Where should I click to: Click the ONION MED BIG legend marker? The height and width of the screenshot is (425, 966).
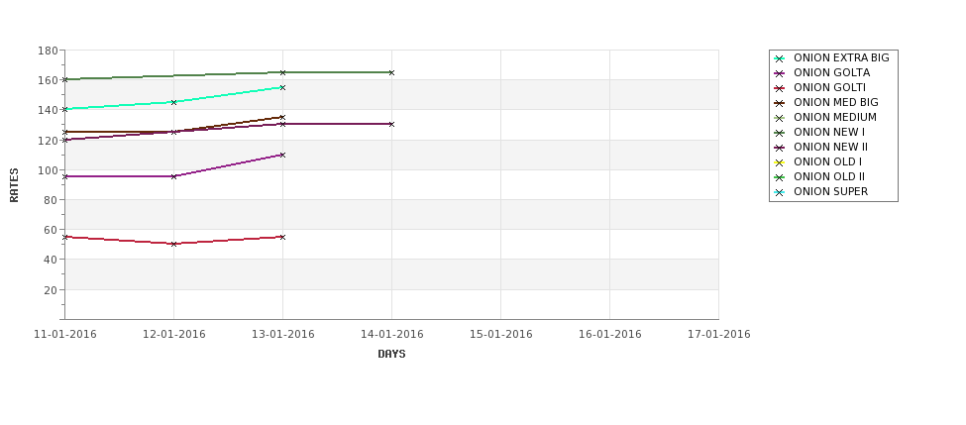[780, 103]
